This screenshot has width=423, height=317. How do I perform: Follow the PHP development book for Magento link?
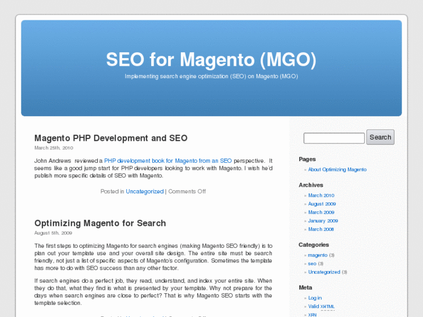tap(168, 161)
